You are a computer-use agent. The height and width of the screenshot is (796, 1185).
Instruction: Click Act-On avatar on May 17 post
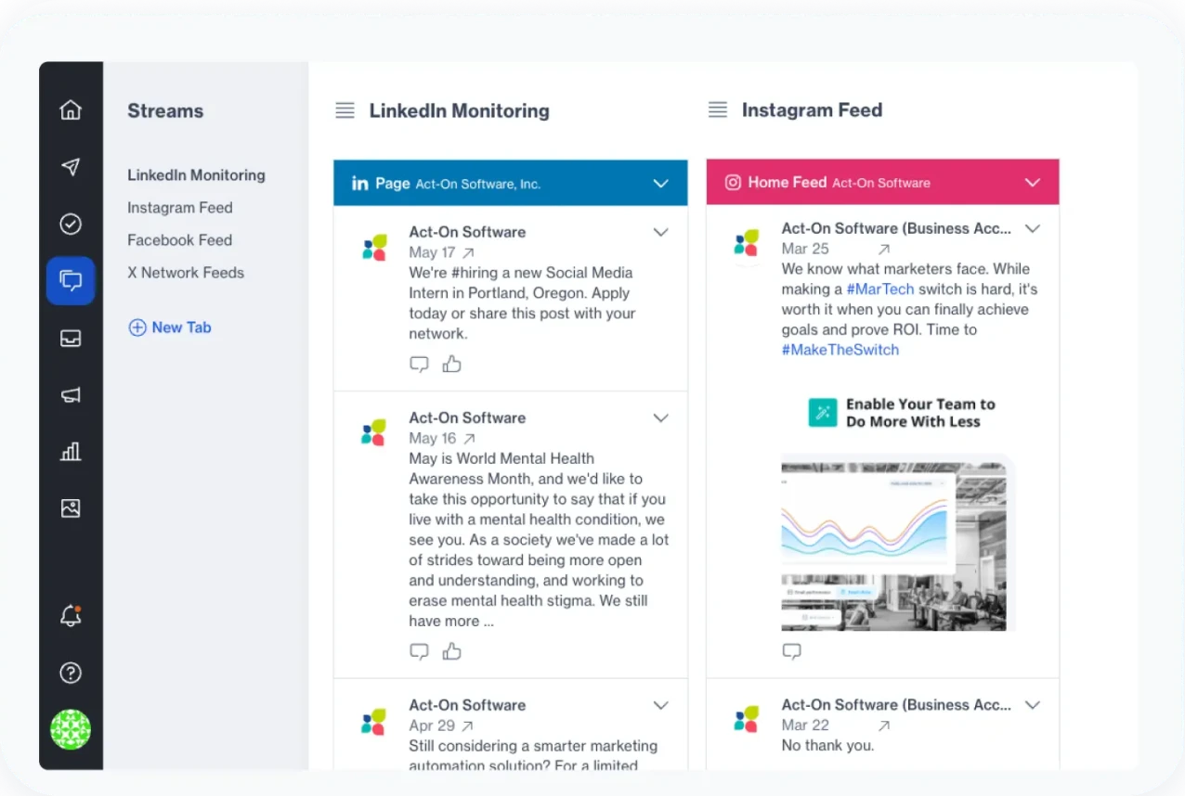[x=373, y=248]
